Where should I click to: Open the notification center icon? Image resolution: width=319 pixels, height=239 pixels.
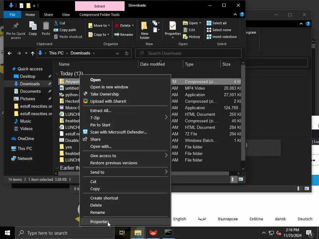309,233
